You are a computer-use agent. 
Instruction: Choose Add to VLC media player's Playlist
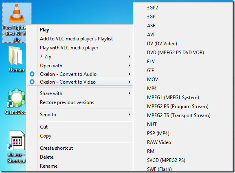pyautogui.click(x=76, y=39)
